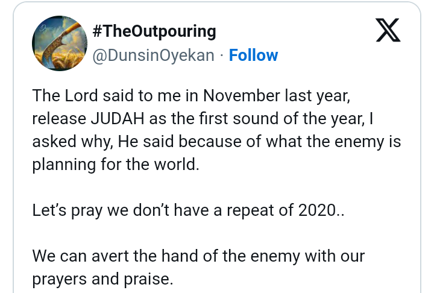The height and width of the screenshot is (293, 434).
Task: Click the line starting "We can avert"
Action: [198, 256]
